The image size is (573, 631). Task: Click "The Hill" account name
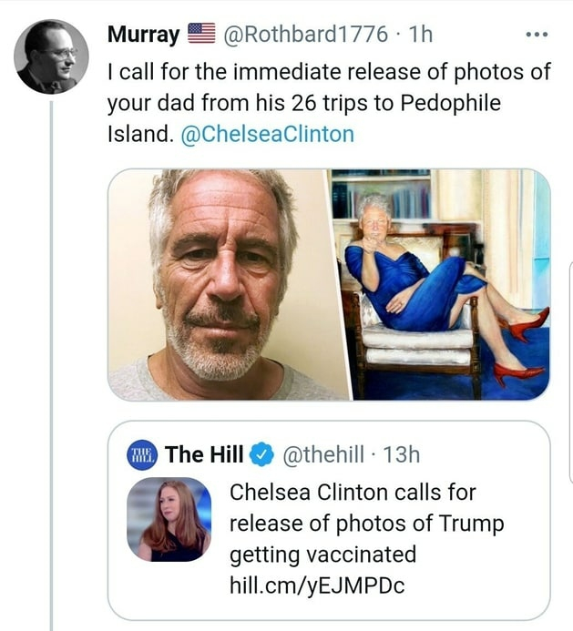[x=204, y=453]
